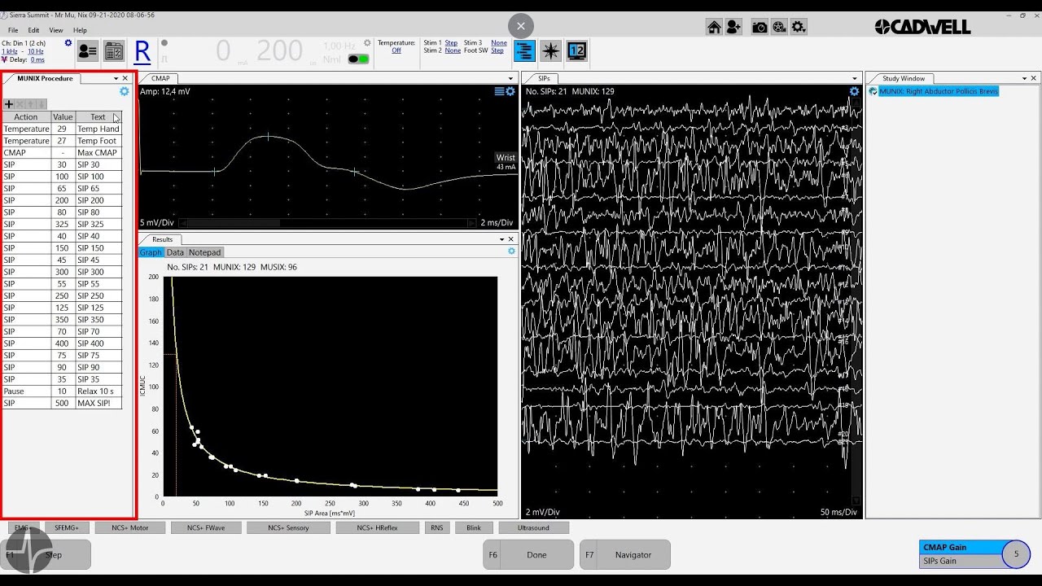Expand the Results panel dropdown arrow
The width and height of the screenshot is (1042, 586).
(x=501, y=239)
